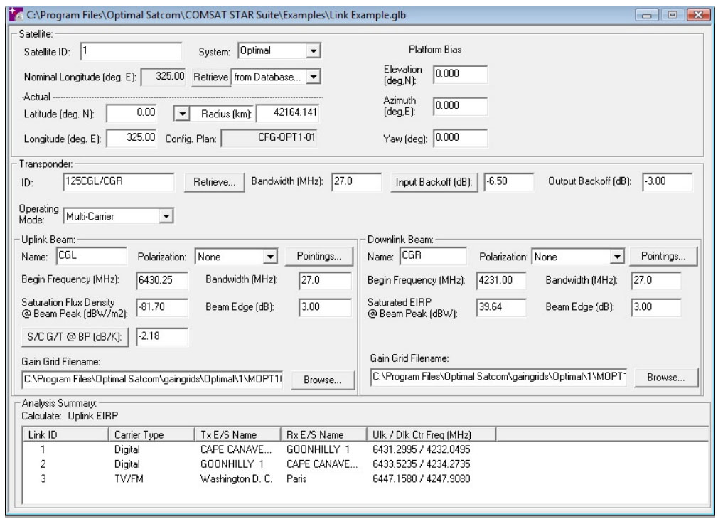This screenshot has width=718, height=519.
Task: Minimize the Link Example window
Action: point(647,15)
